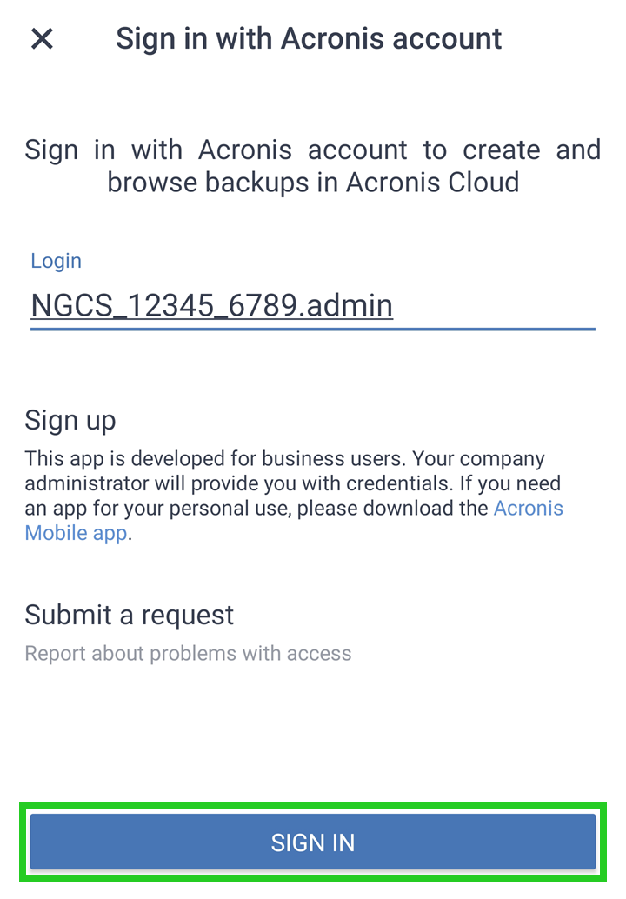626x899 pixels.
Task: Click the word 'Acronis' in the blue link
Action: pos(528,509)
